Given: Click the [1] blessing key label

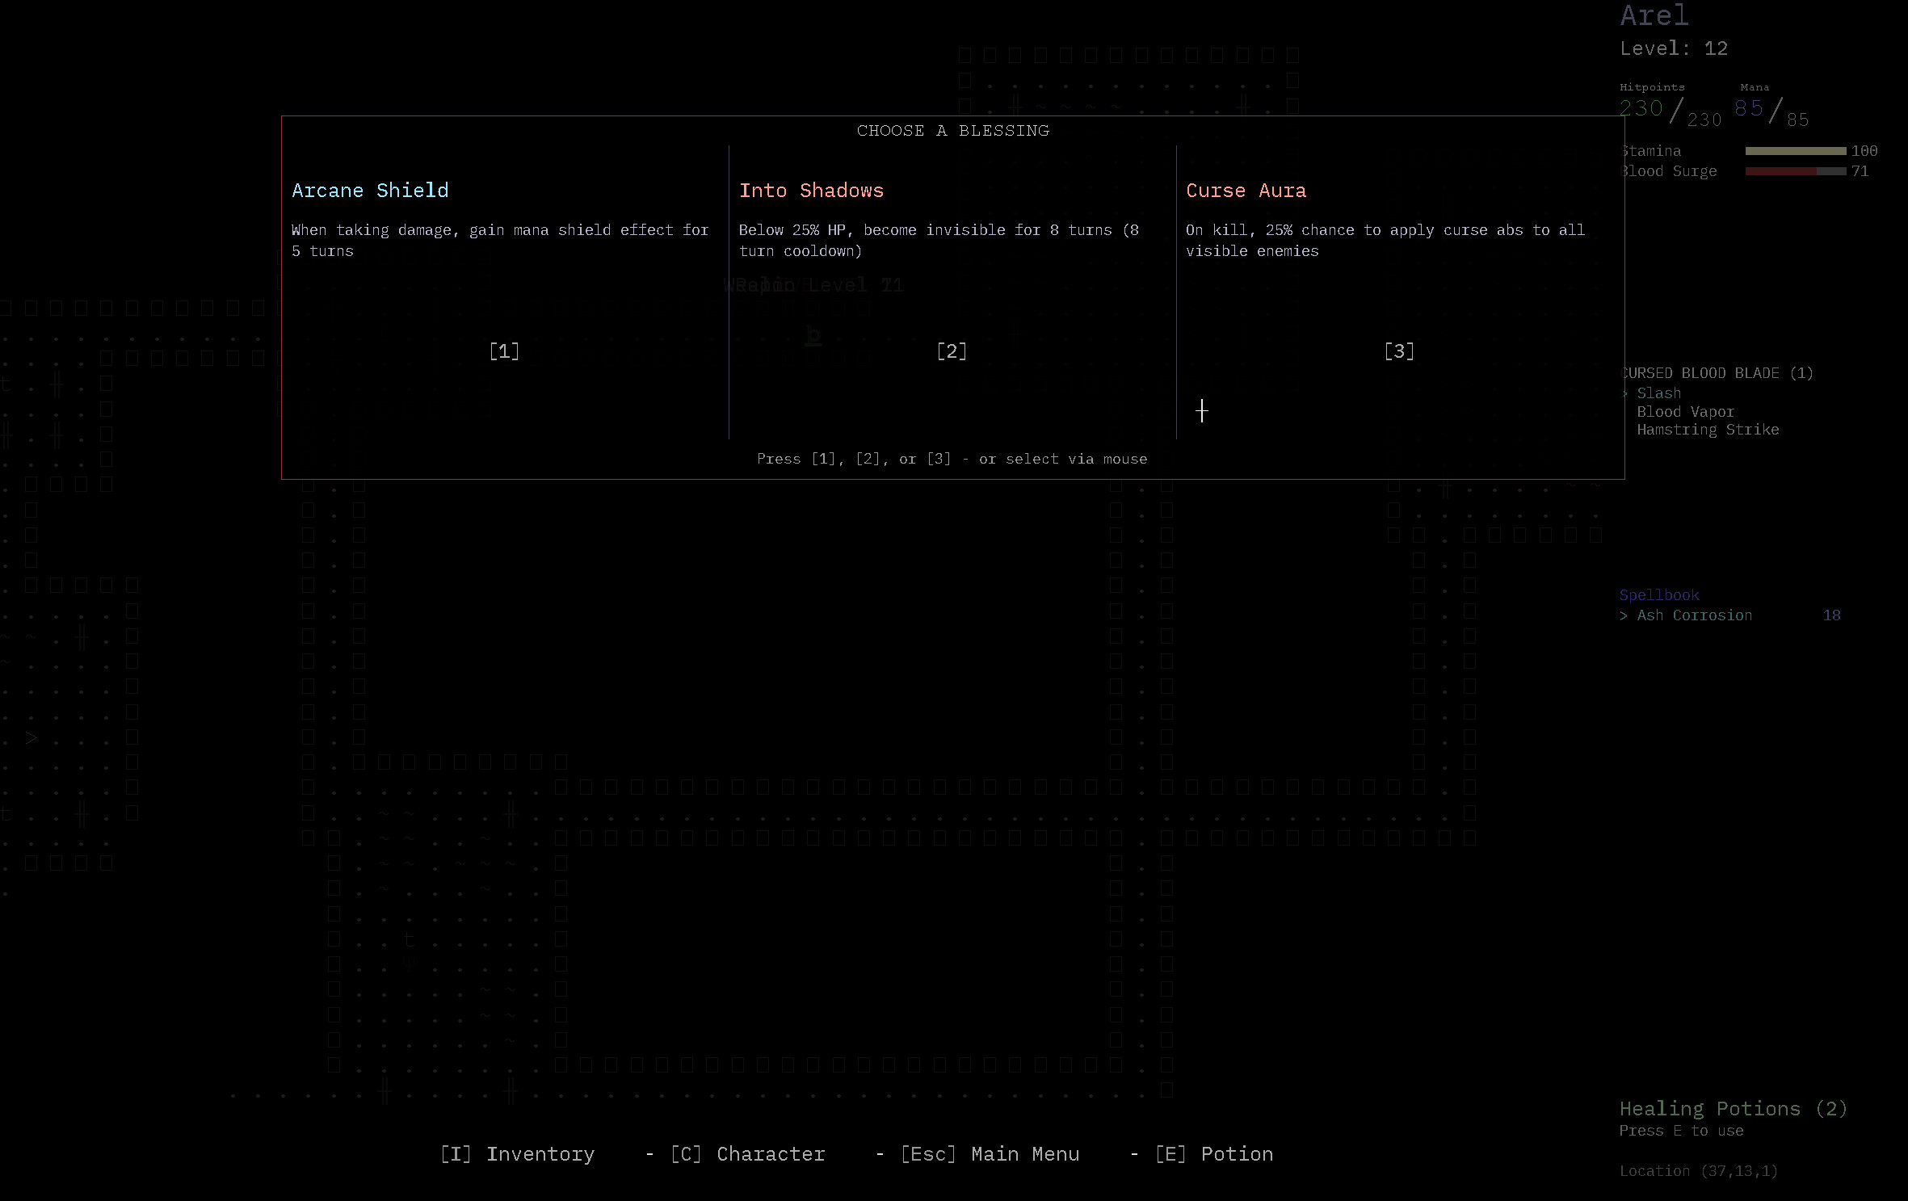Looking at the screenshot, I should [x=504, y=351].
